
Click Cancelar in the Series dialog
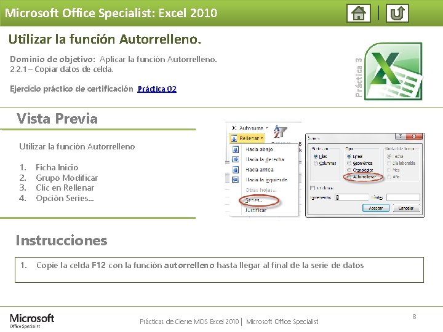(x=406, y=208)
